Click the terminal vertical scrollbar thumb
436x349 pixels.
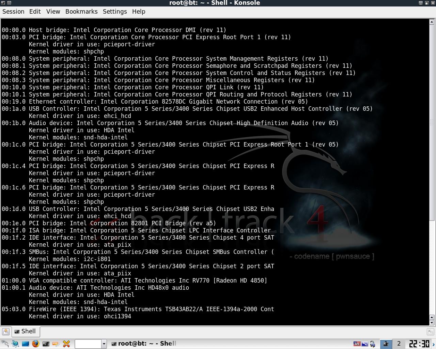[432, 122]
